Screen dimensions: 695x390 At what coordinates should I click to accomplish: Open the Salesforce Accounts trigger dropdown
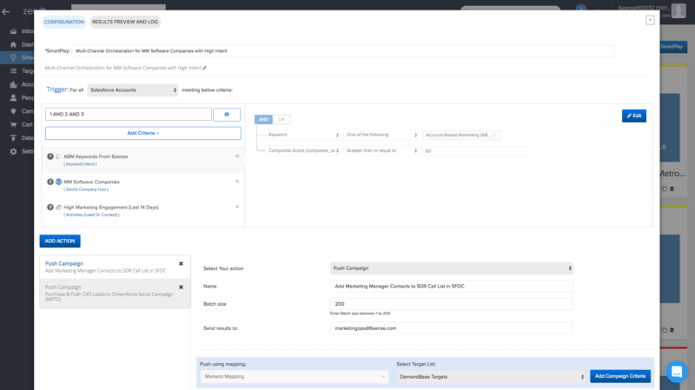pos(133,90)
